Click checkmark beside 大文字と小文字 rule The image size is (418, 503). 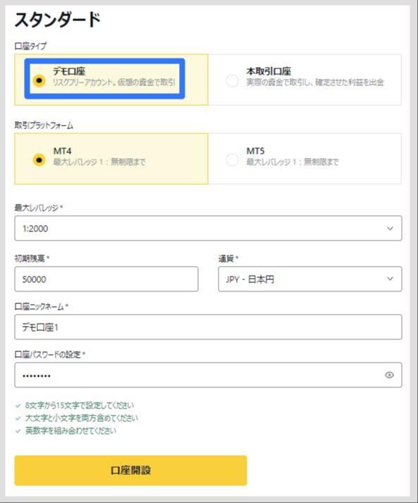click(18, 418)
